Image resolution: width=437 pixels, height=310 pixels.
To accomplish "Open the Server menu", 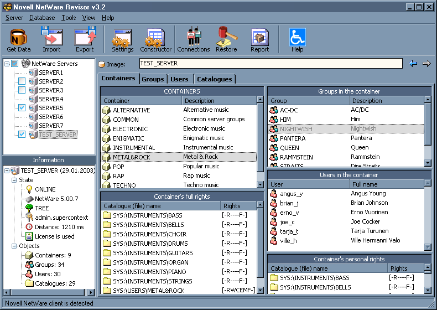I will [14, 18].
